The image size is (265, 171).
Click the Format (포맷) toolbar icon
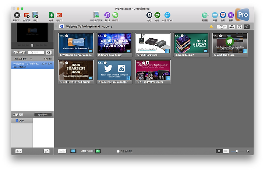coord(215,15)
